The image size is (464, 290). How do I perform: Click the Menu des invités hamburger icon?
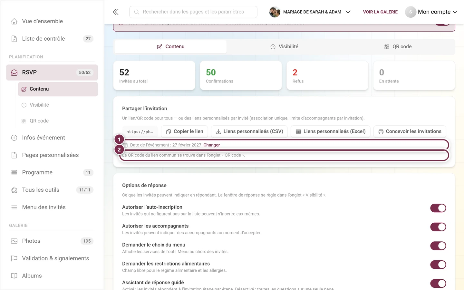14,207
